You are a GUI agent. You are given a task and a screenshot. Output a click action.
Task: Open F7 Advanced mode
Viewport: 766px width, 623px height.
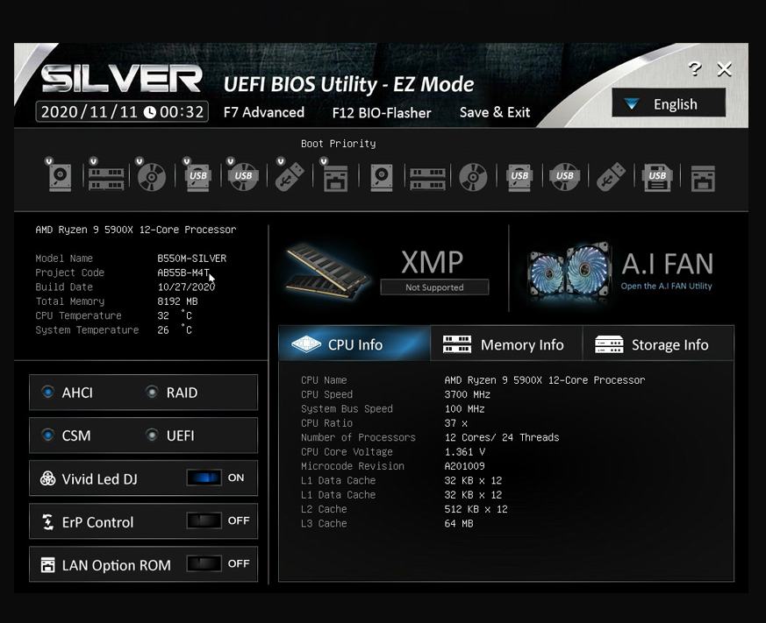click(x=264, y=112)
